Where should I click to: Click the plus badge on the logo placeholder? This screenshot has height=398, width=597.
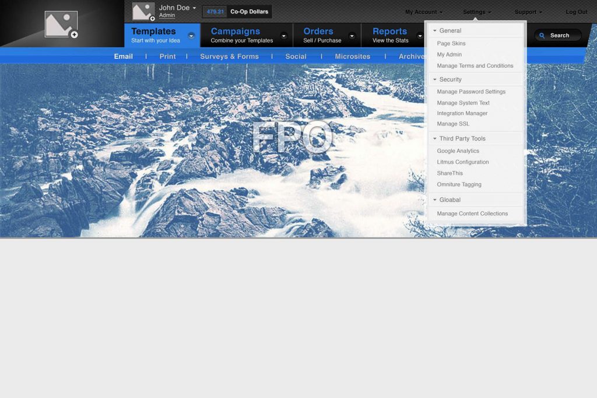(74, 35)
